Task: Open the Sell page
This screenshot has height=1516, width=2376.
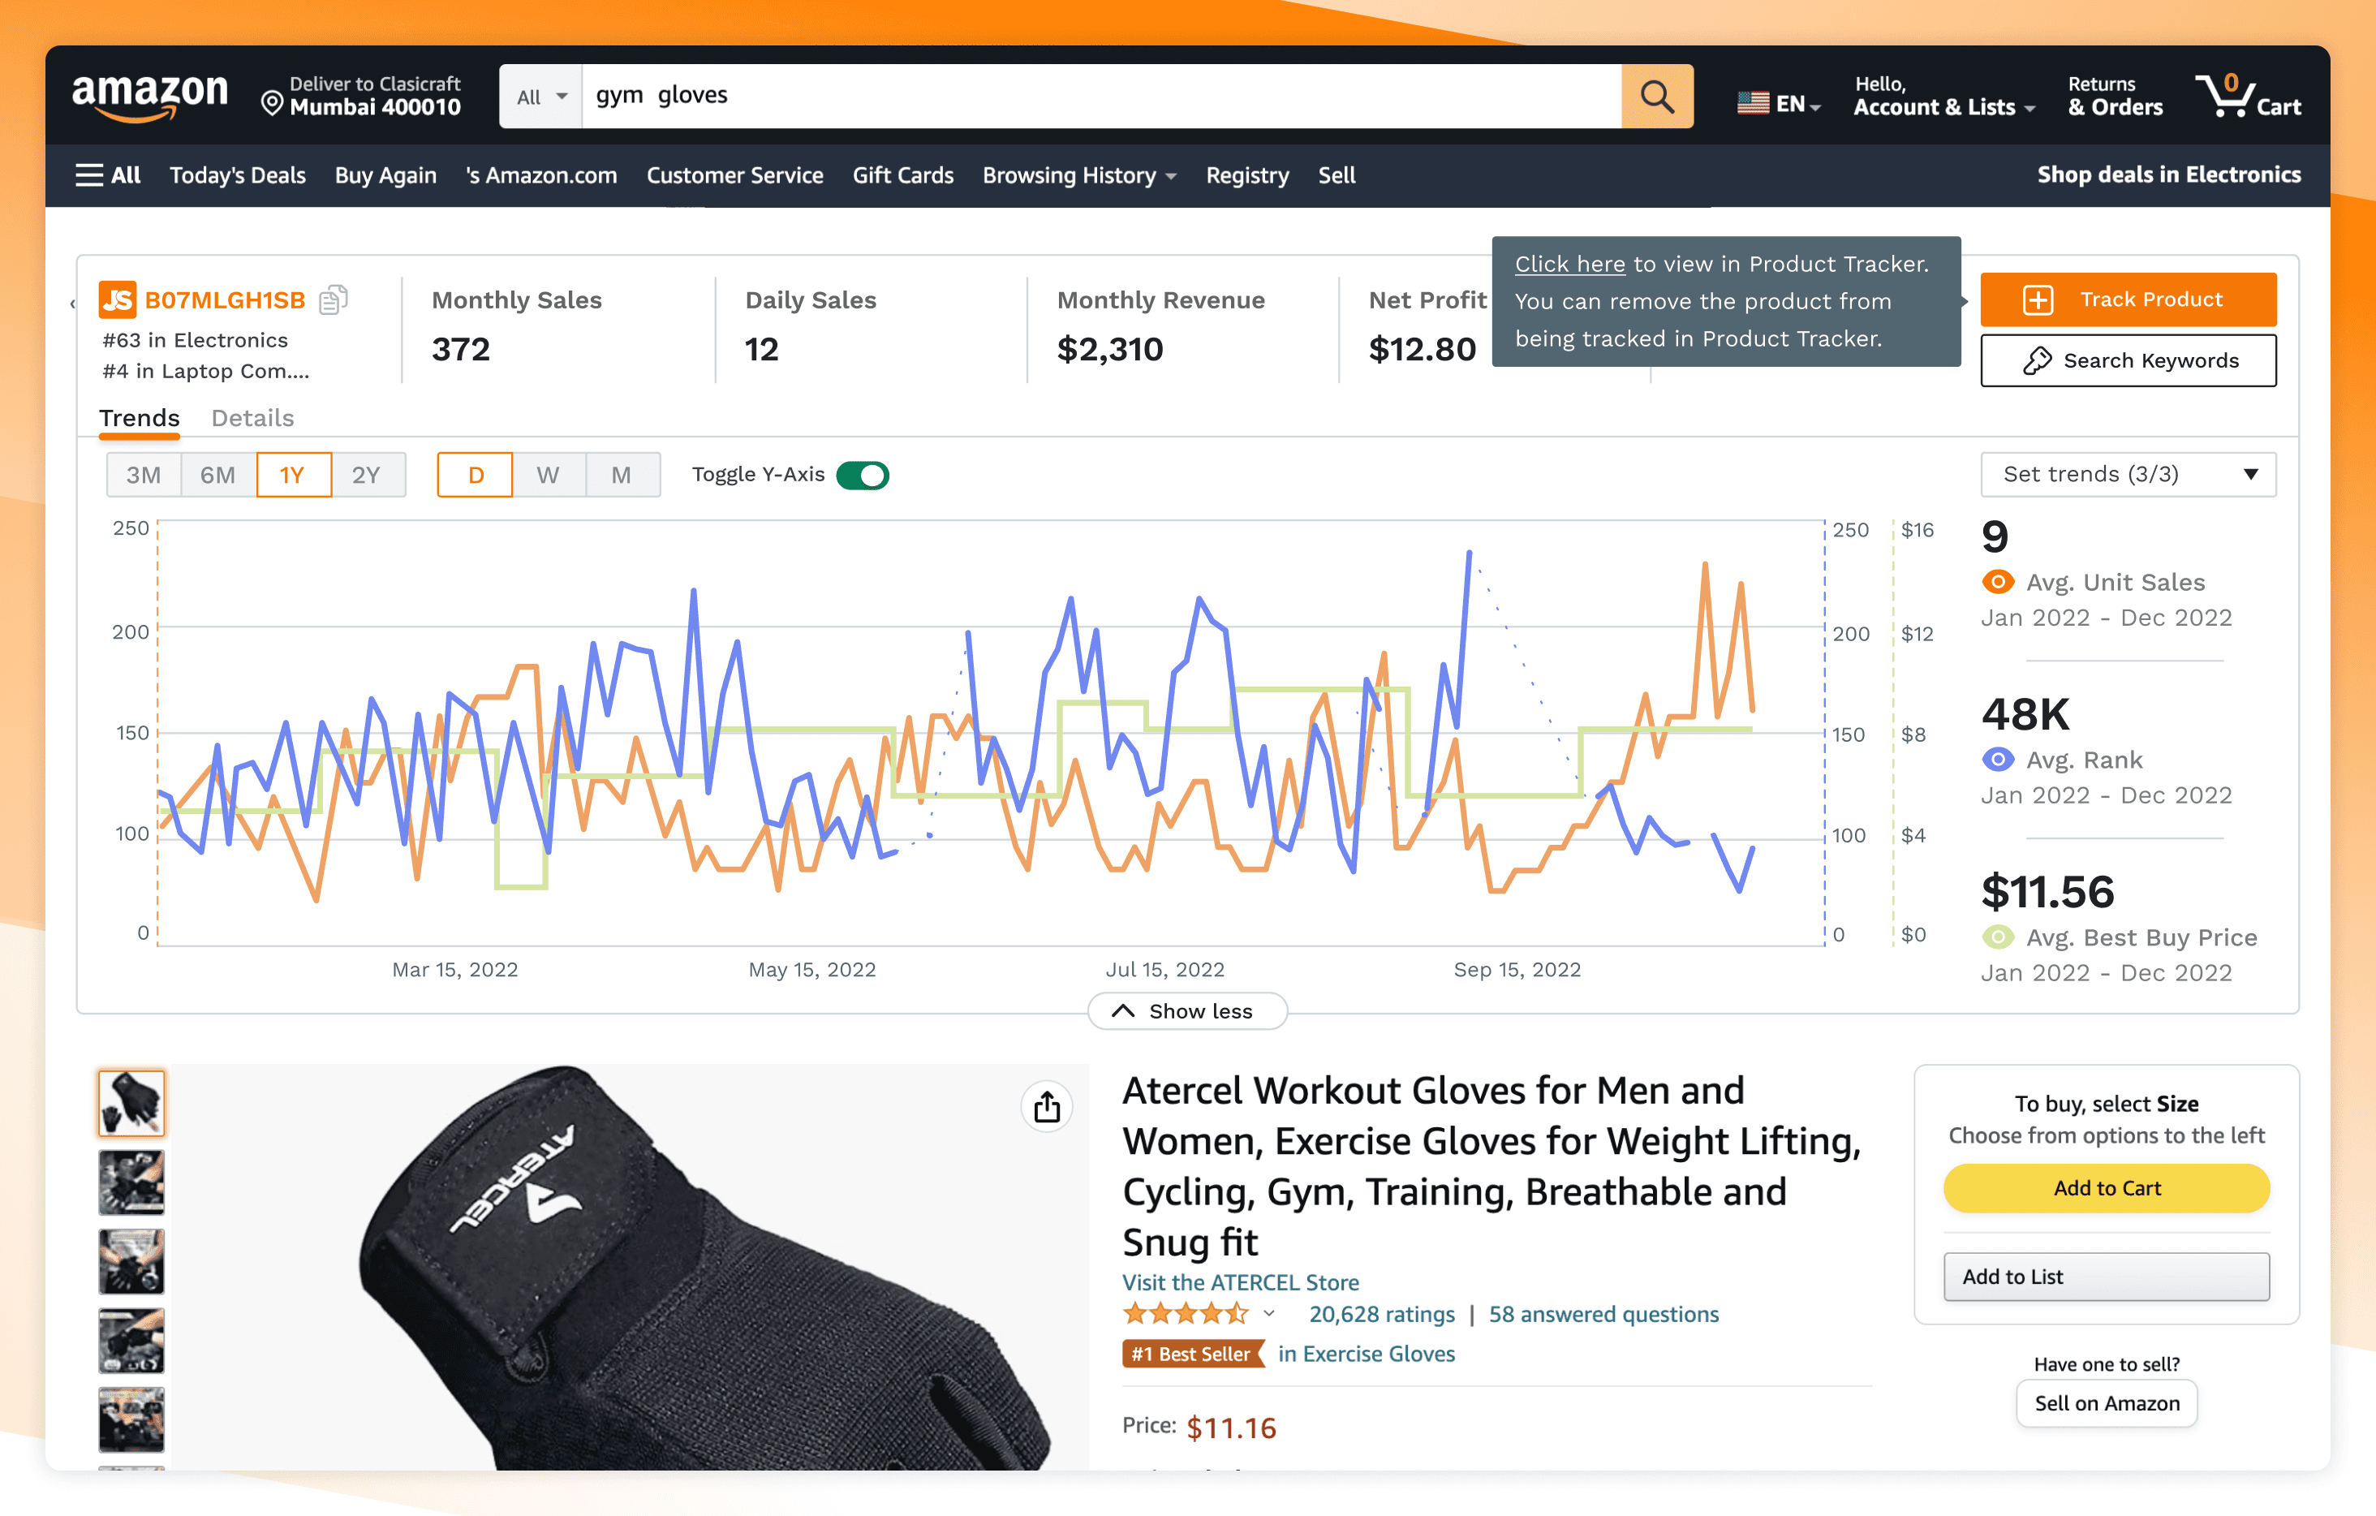Action: pos(1337,175)
